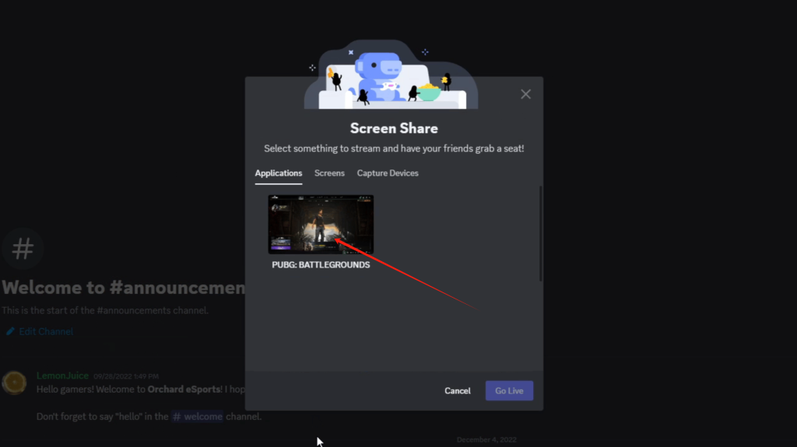This screenshot has height=447, width=797.
Task: Close the Screen Share dialog
Action: (525, 94)
